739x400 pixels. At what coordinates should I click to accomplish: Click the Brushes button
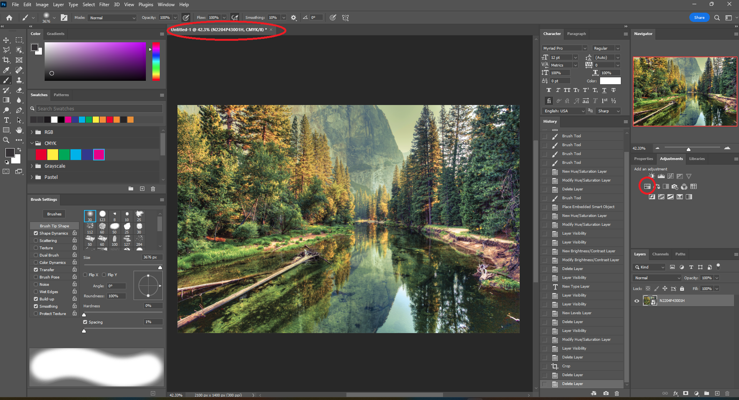click(54, 214)
